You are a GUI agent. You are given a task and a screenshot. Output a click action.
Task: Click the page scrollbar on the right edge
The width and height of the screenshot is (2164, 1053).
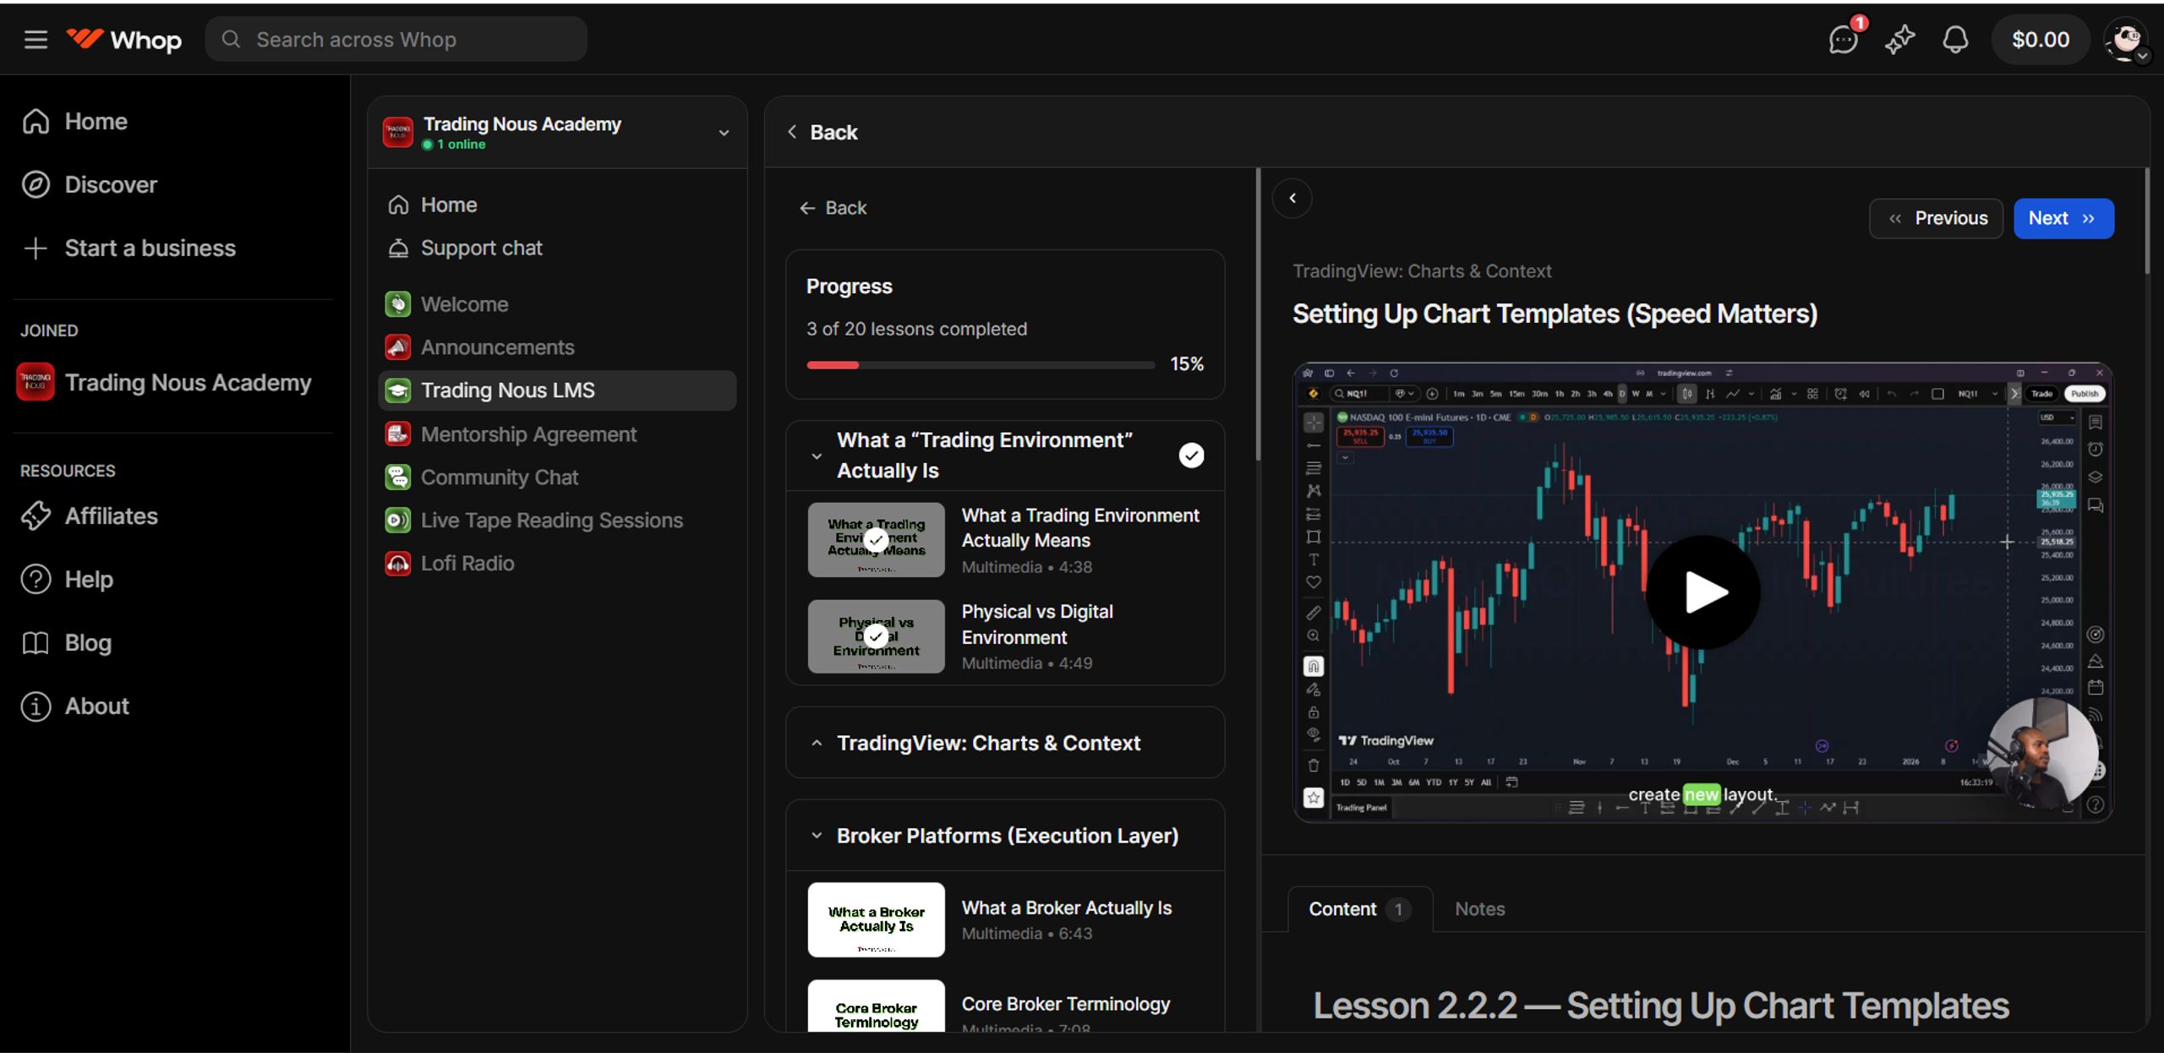[2146, 221]
